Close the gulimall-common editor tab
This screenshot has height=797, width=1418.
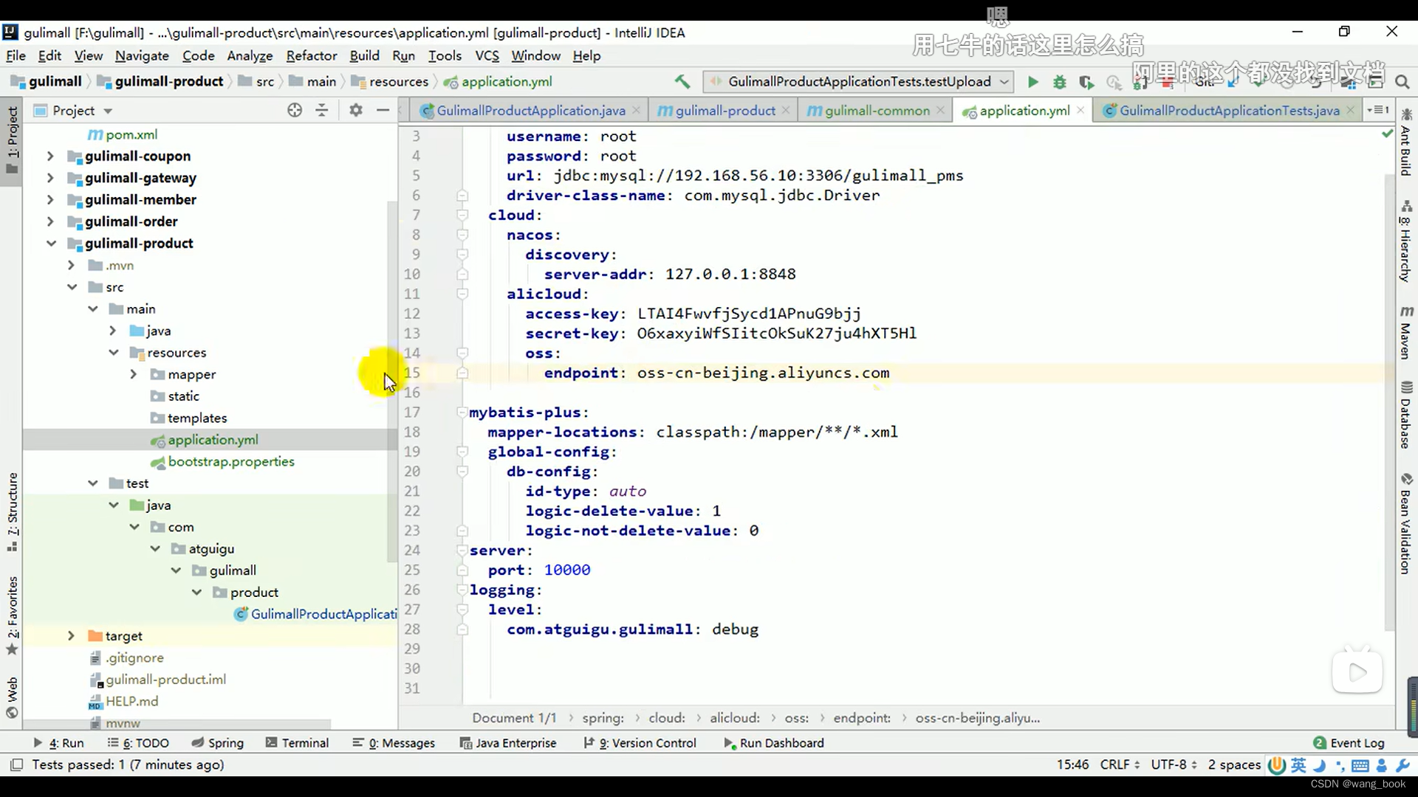[940, 110]
